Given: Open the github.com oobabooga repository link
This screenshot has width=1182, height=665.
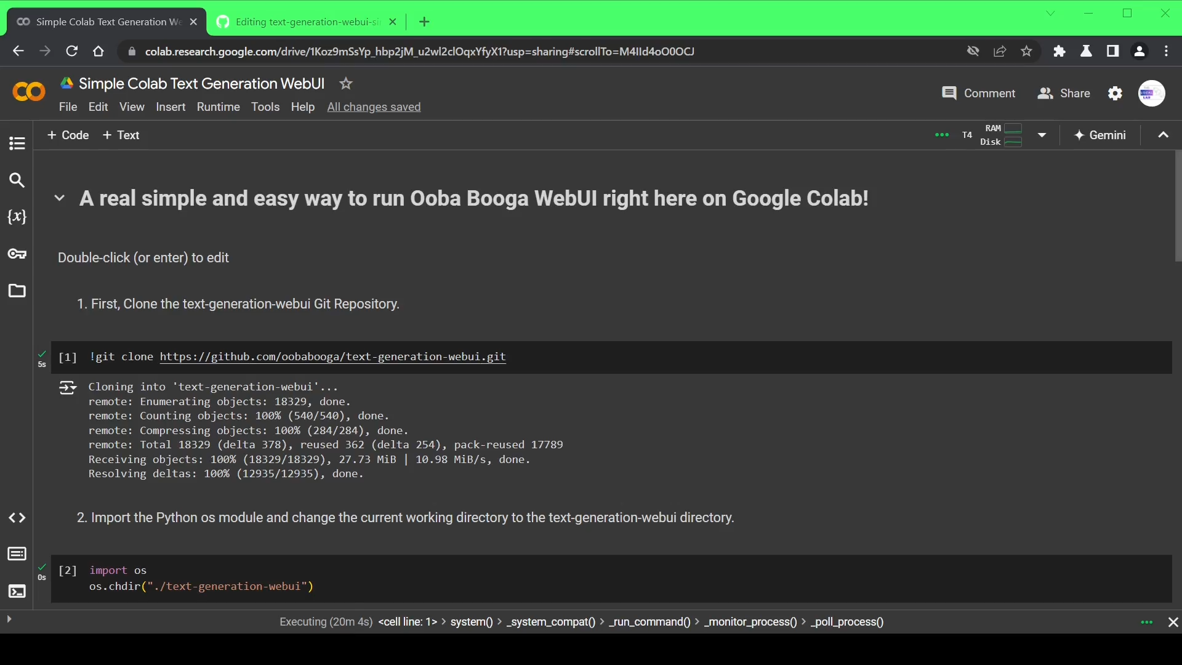Looking at the screenshot, I should (x=332, y=357).
